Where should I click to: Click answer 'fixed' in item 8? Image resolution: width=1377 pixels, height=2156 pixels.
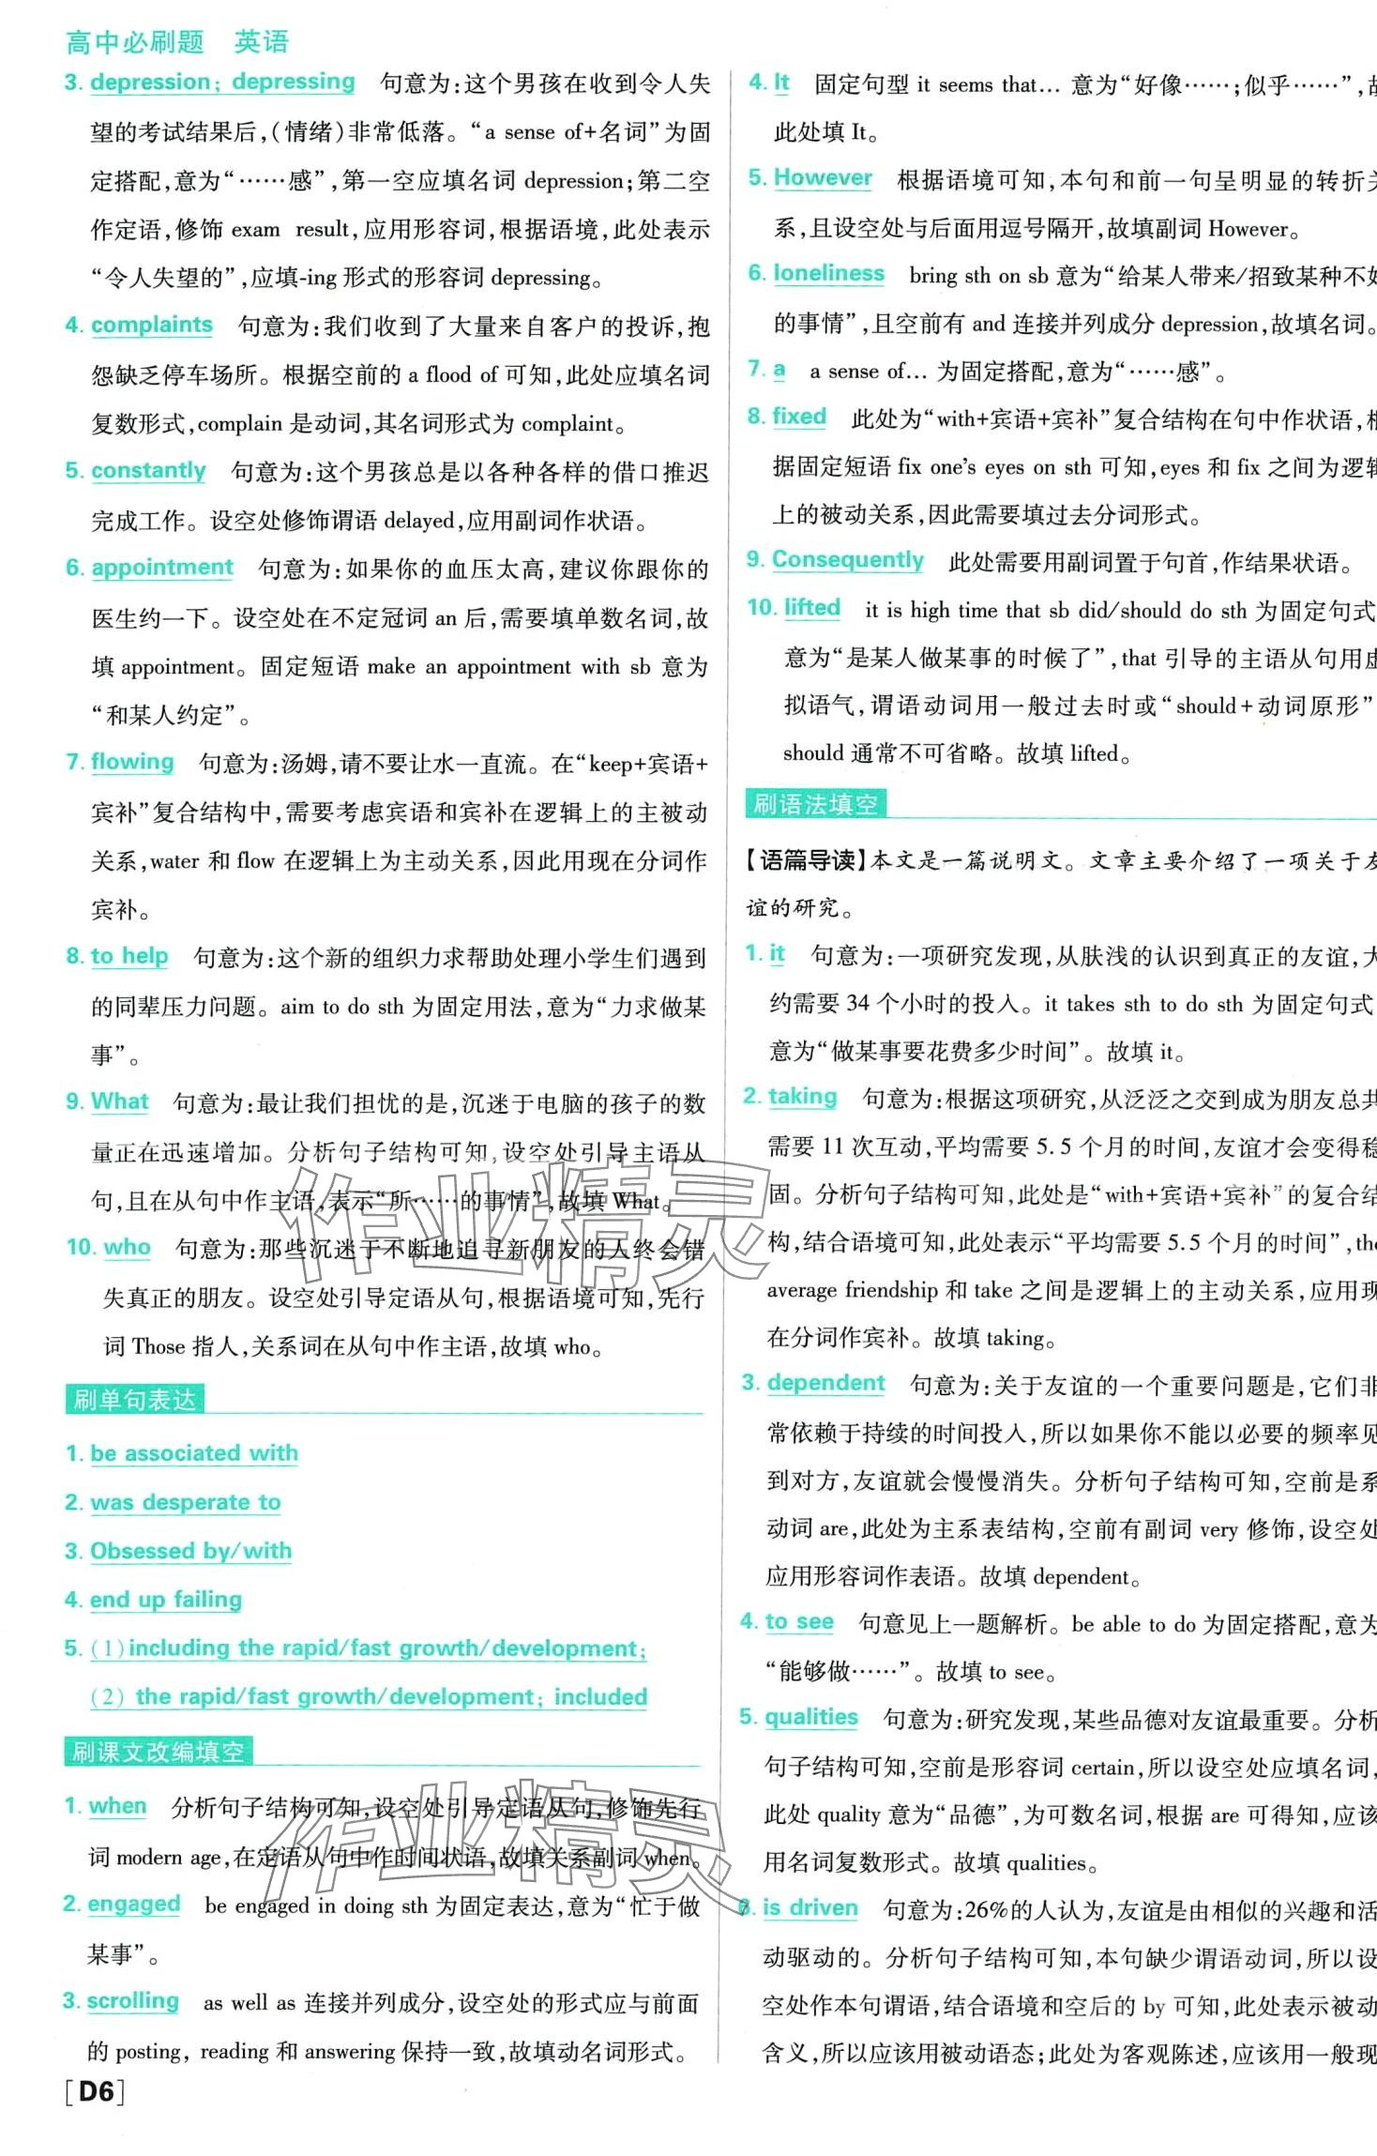coord(799,417)
